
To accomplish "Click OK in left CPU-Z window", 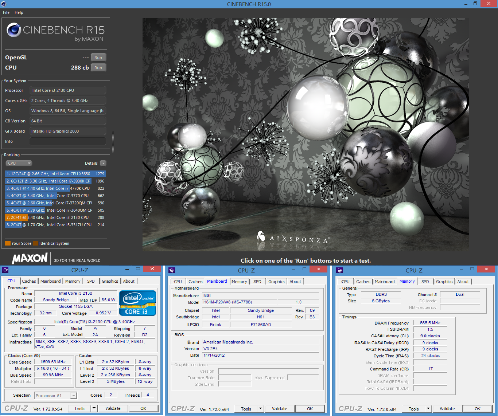I will pyautogui.click(x=143, y=408).
